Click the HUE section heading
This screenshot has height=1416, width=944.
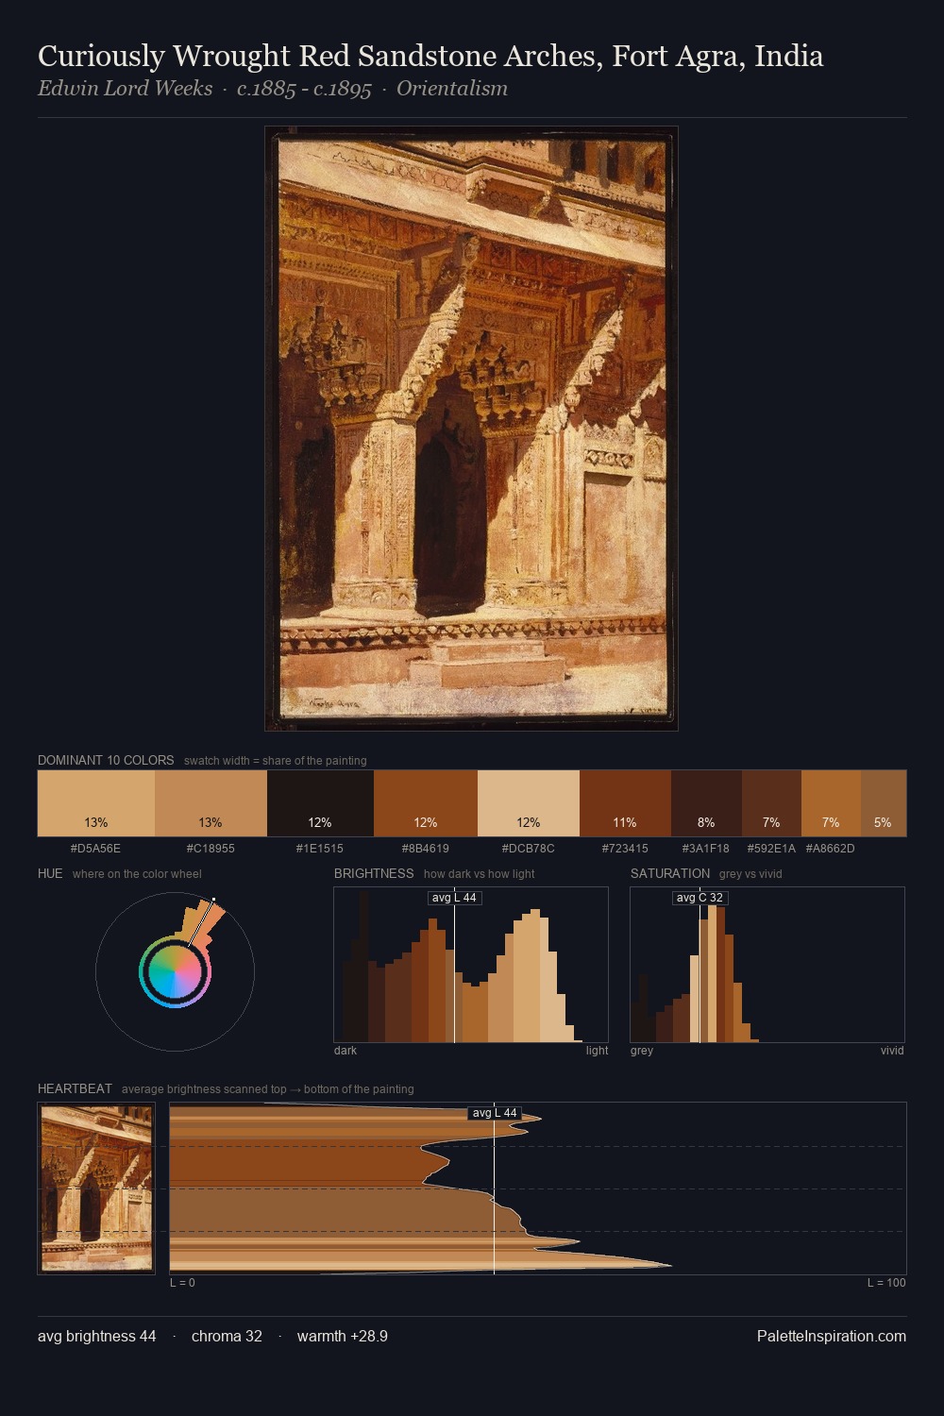(x=50, y=873)
